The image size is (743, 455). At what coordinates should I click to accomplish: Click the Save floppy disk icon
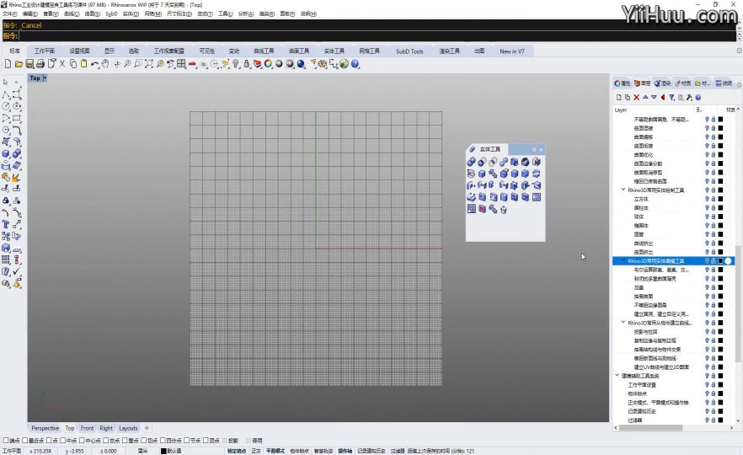point(29,63)
